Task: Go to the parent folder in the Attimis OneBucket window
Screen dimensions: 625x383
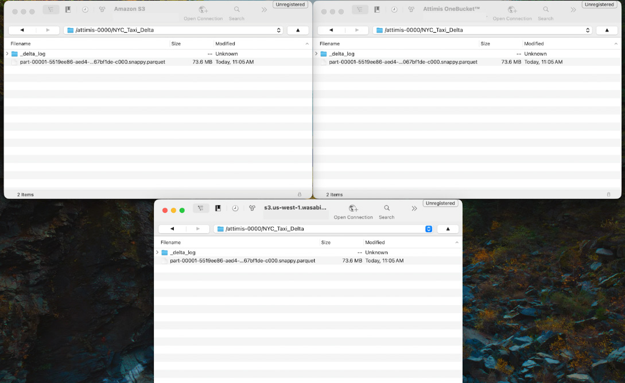Action: point(607,30)
